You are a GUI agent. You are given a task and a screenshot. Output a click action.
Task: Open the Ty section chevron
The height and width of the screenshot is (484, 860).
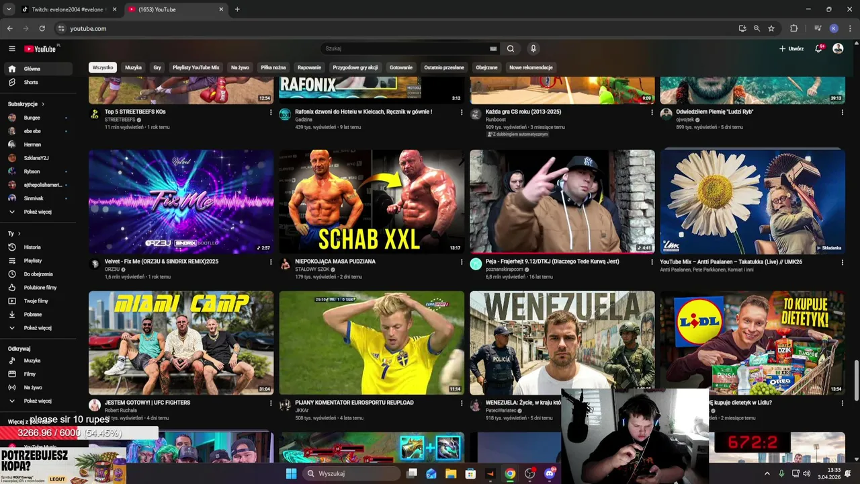pos(18,233)
